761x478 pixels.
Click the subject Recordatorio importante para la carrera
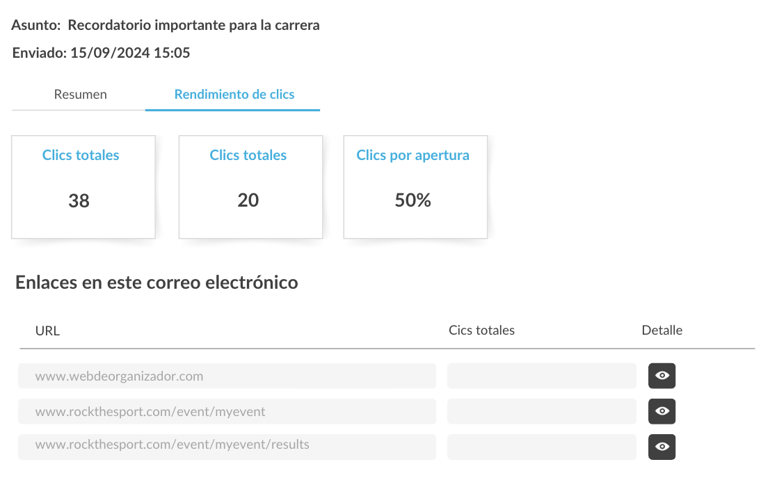click(x=193, y=25)
